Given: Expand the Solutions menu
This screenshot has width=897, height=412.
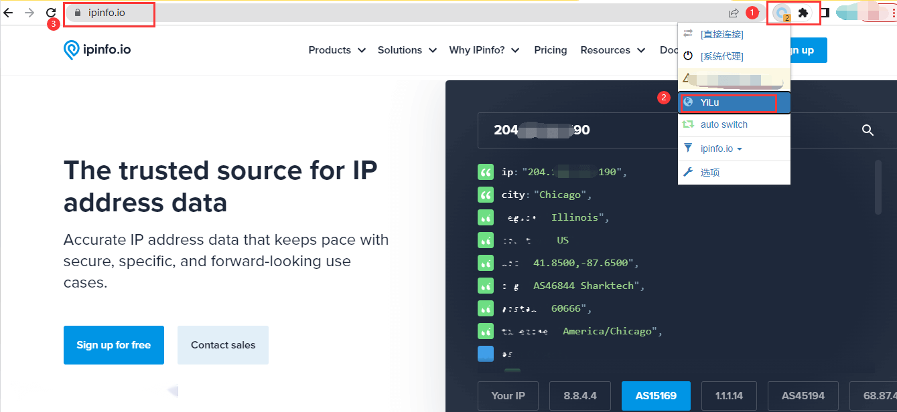Looking at the screenshot, I should point(407,50).
